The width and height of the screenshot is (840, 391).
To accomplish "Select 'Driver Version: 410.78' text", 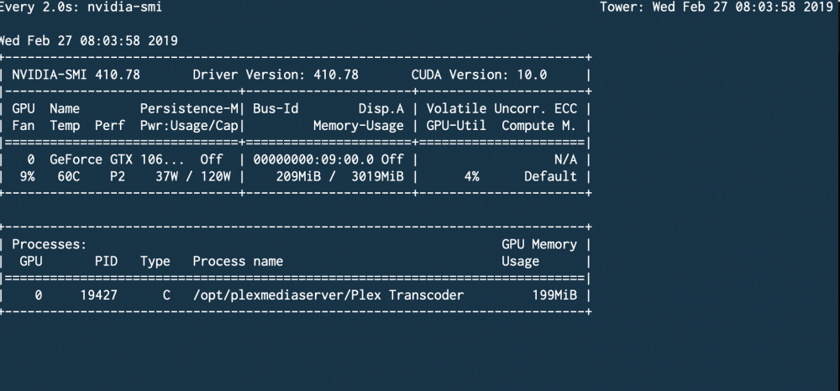I will tap(276, 75).
